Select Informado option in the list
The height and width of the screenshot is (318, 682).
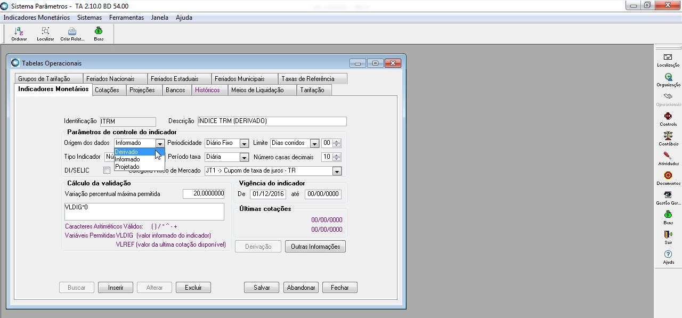coord(140,159)
